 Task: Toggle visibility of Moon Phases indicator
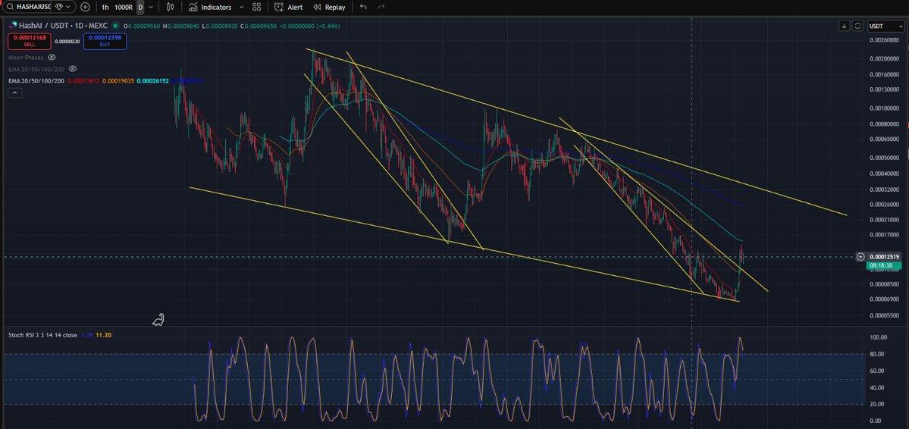[x=52, y=58]
